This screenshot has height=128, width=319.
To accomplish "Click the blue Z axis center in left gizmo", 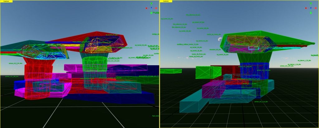I will (x=151, y=8).
